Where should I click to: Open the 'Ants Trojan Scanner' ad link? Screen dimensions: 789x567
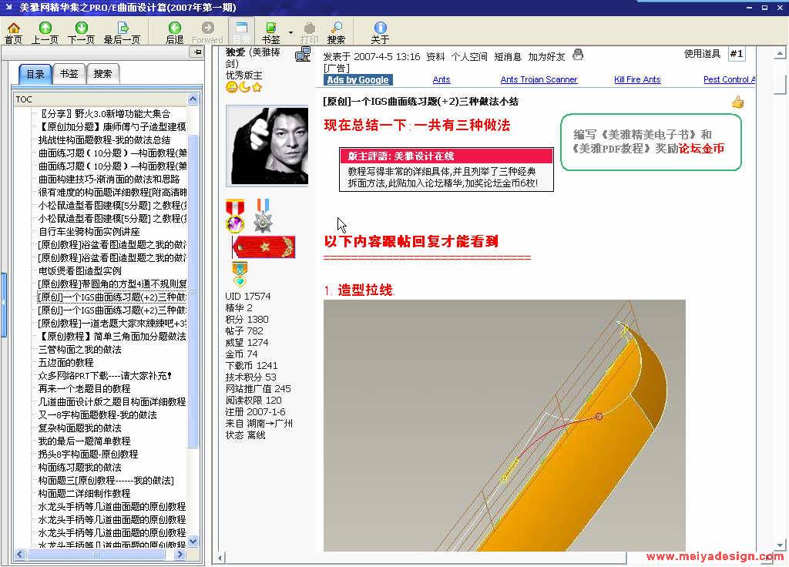click(x=539, y=79)
